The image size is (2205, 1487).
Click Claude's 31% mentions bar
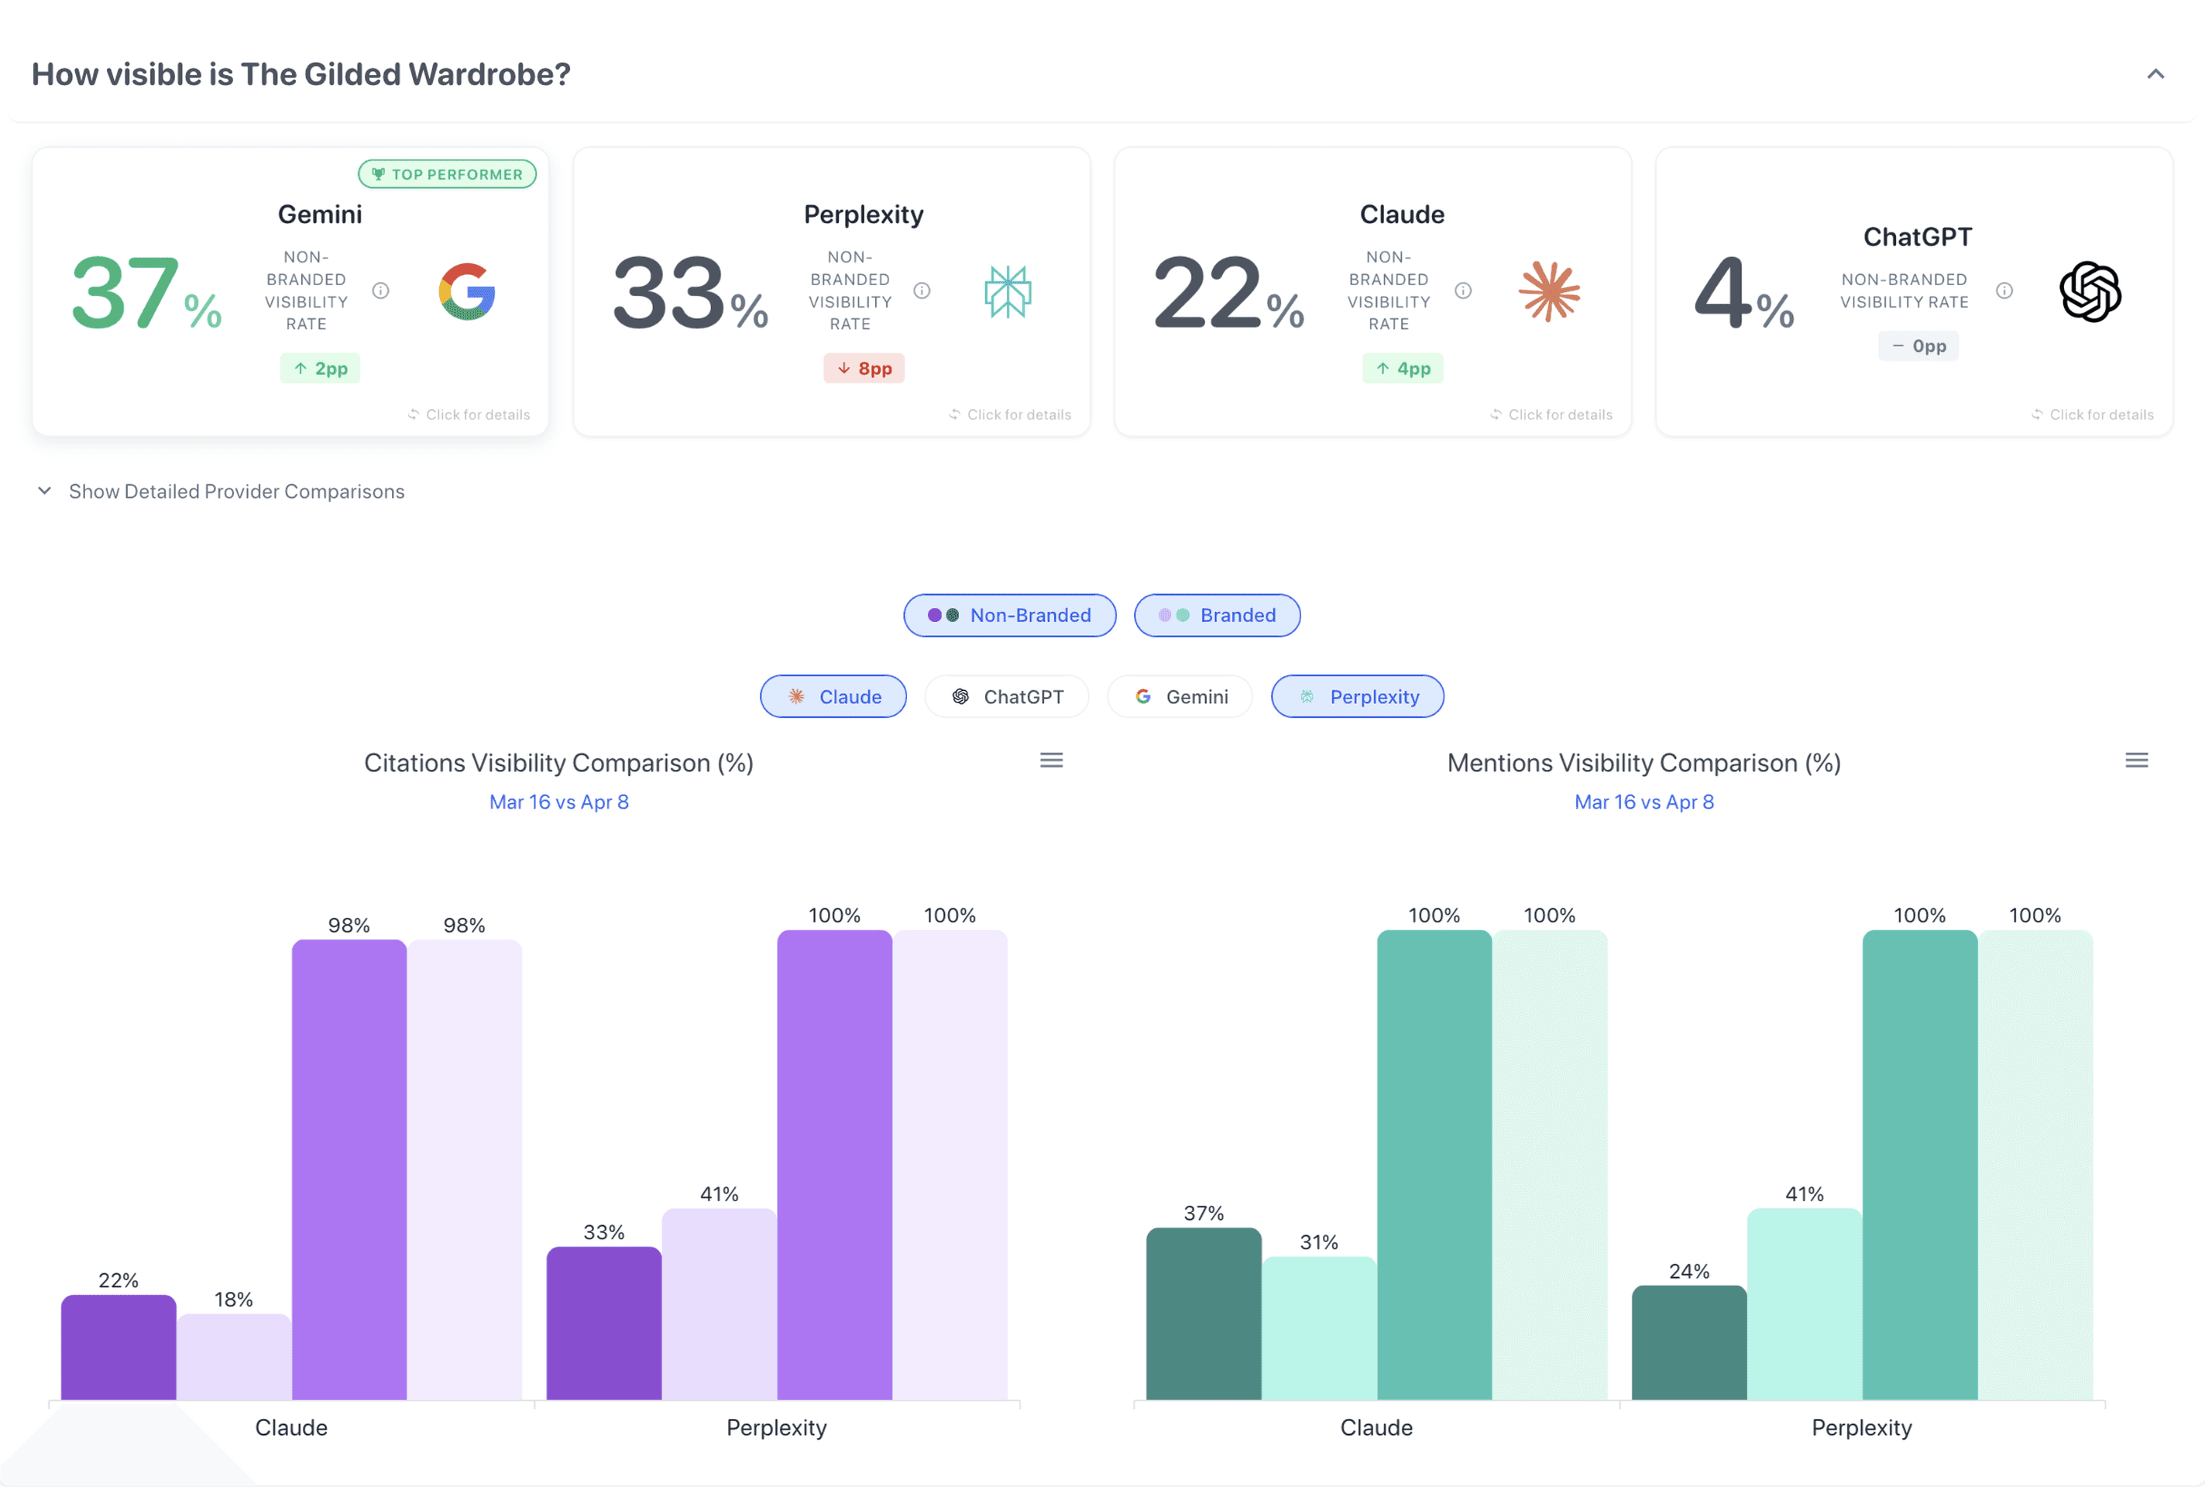coord(1319,1329)
